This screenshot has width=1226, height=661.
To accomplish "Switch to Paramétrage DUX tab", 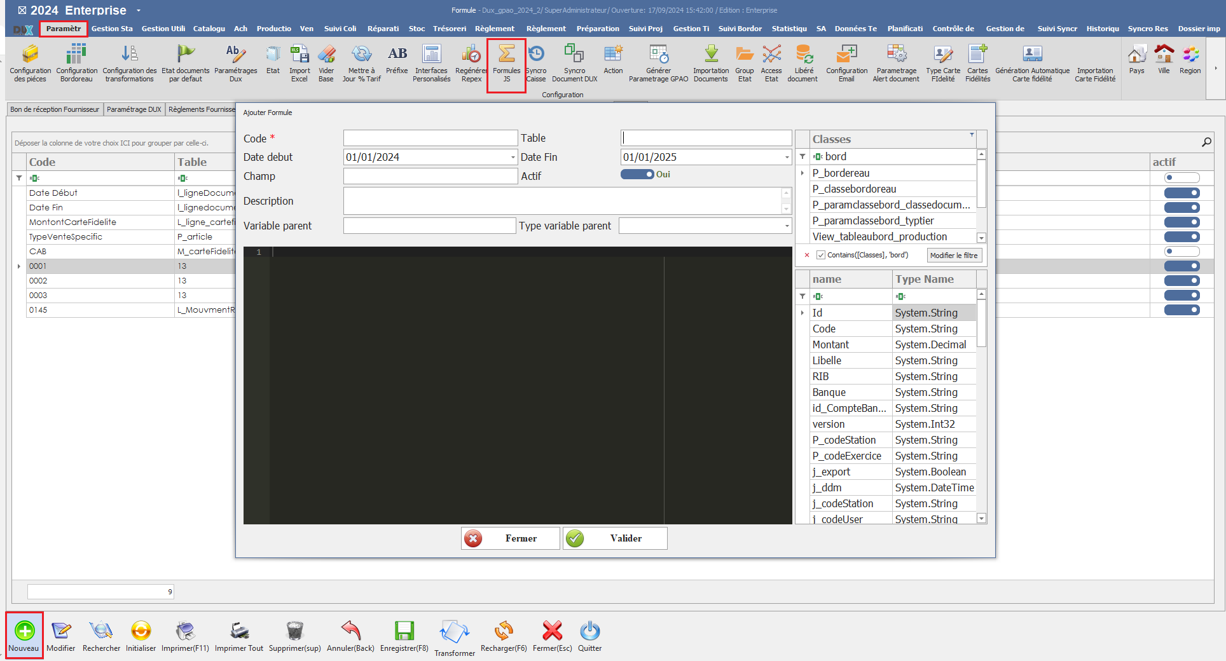I will [x=134, y=109].
